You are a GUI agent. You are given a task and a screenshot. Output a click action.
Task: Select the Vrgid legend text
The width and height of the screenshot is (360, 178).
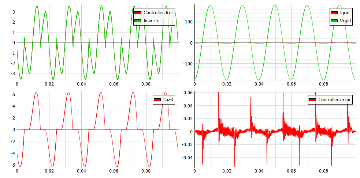tap(346, 21)
